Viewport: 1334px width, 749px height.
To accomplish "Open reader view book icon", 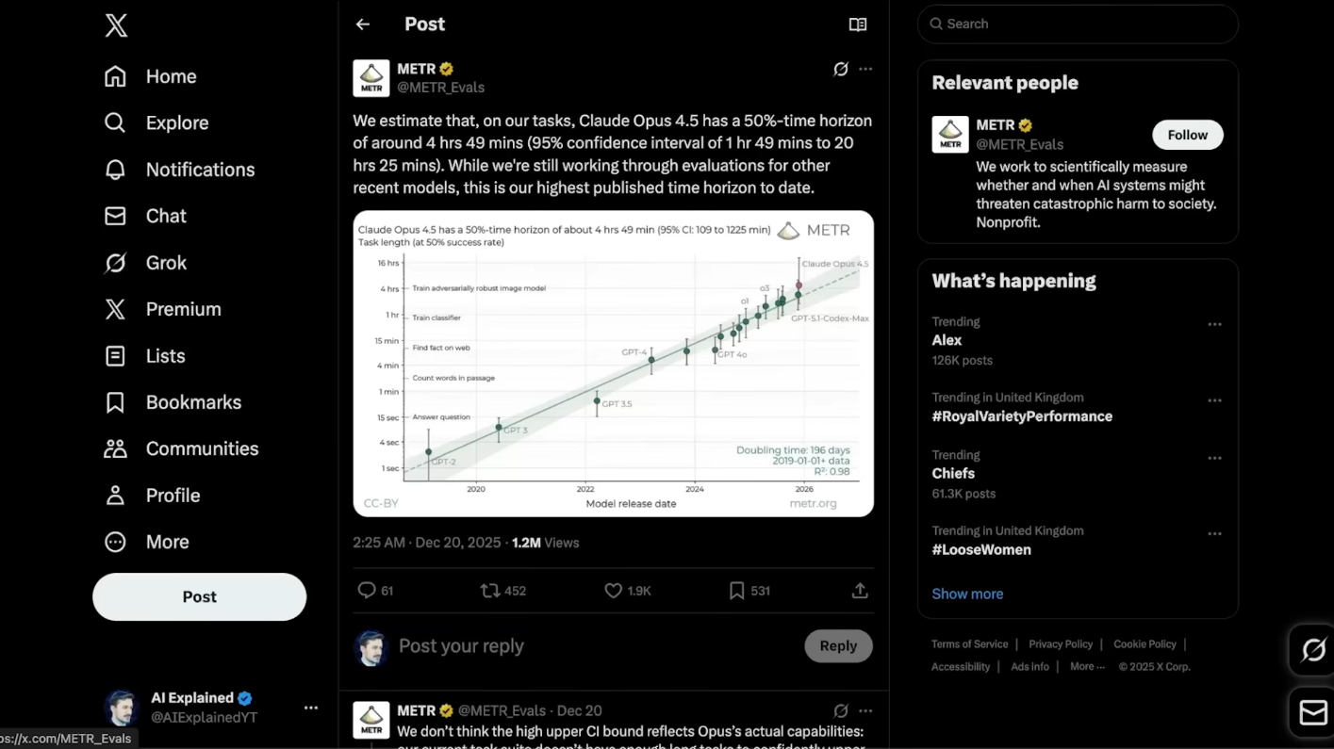I will 857,24.
